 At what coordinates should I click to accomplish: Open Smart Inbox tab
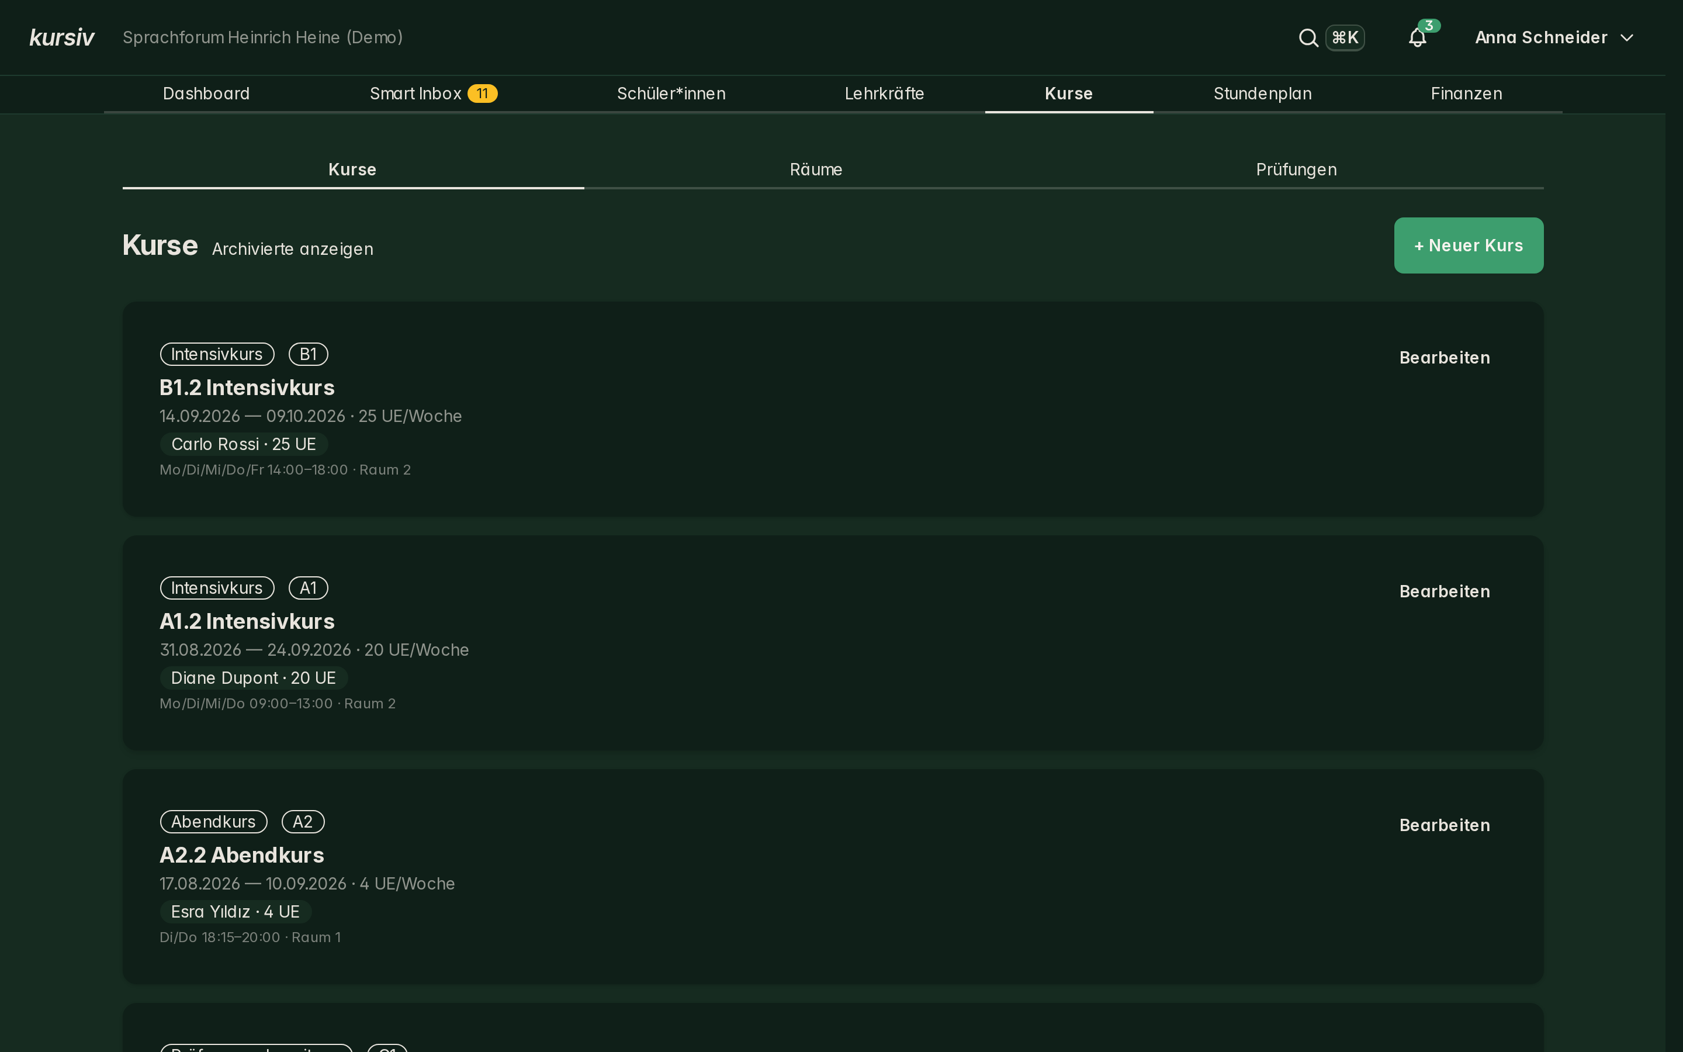[433, 94]
